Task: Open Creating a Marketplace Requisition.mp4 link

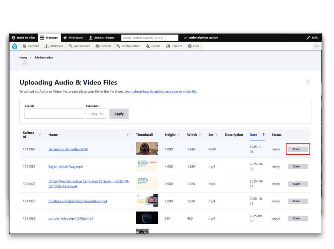Action: point(78,201)
